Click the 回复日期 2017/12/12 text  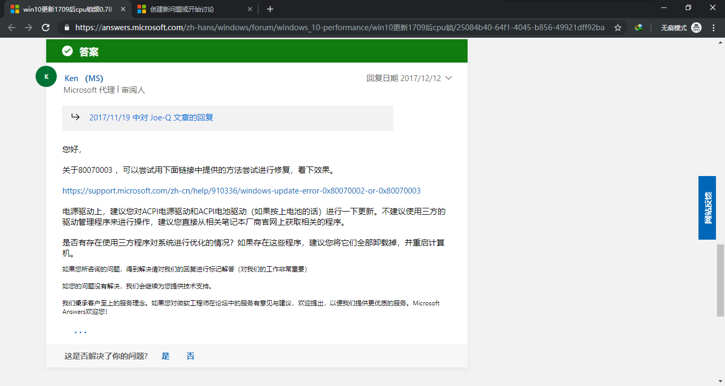point(404,78)
